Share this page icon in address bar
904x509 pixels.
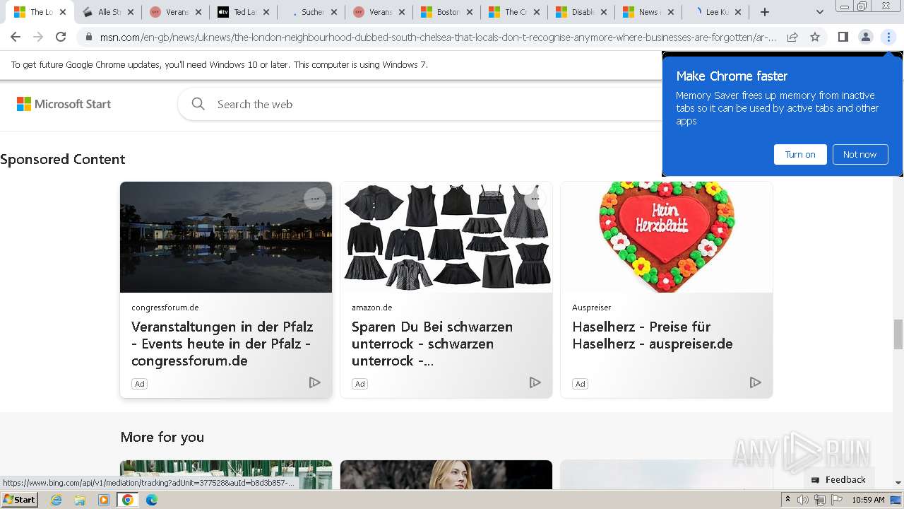coord(792,37)
